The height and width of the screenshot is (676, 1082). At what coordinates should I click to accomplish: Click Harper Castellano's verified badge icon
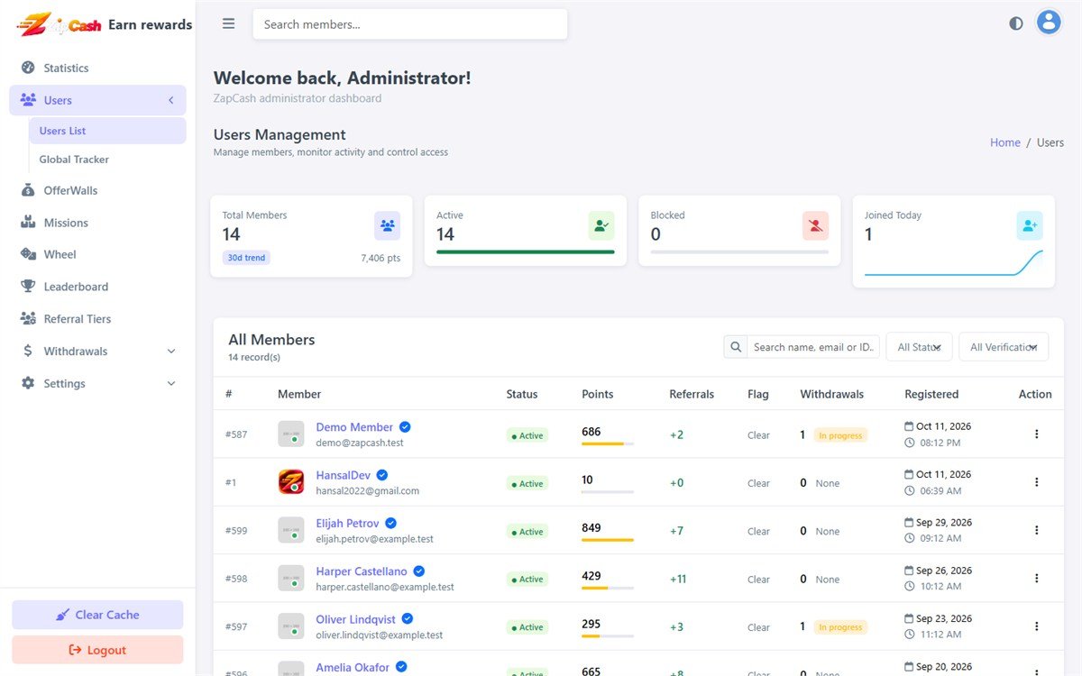[419, 571]
